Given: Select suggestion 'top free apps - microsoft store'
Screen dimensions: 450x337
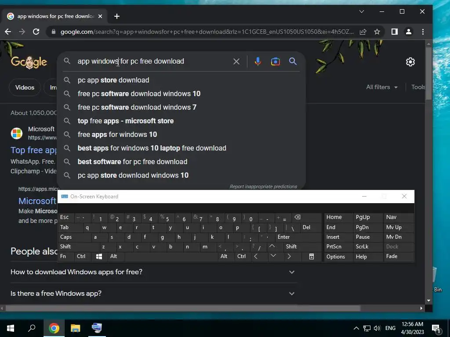Looking at the screenshot, I should click(x=181, y=121).
